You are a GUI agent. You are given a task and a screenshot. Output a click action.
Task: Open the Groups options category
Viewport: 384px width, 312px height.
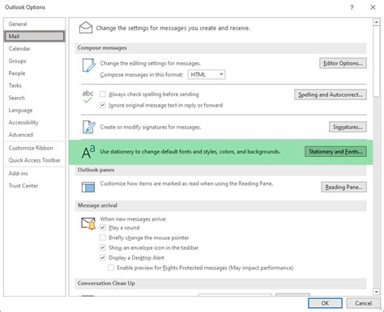point(35,61)
